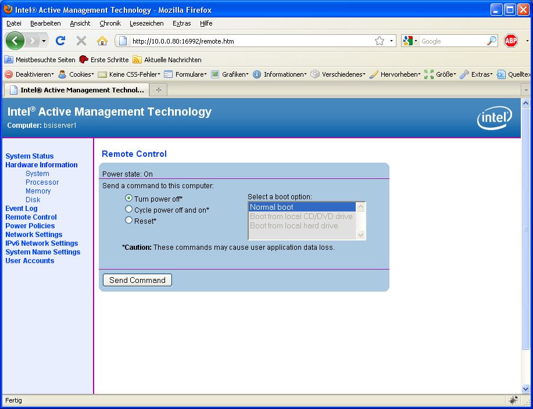Click the Adblock Plus ABP icon
The image size is (533, 409).
(x=511, y=41)
